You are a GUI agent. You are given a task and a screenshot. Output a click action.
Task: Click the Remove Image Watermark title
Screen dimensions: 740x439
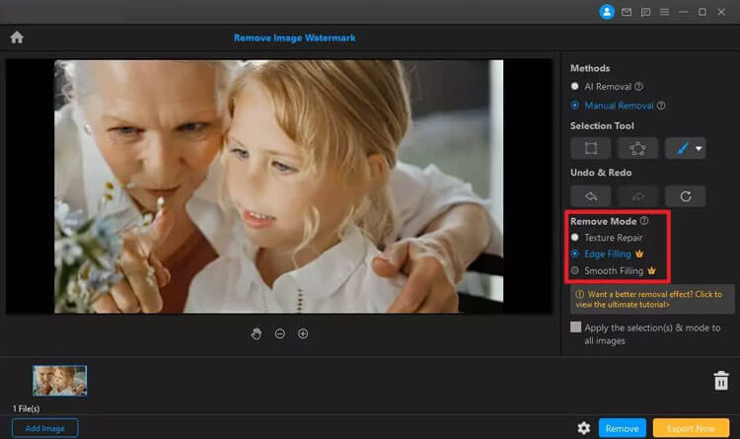tap(294, 37)
